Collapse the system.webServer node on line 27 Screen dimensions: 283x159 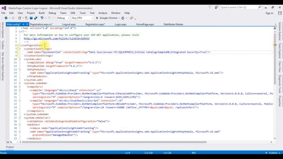click(x=19, y=118)
